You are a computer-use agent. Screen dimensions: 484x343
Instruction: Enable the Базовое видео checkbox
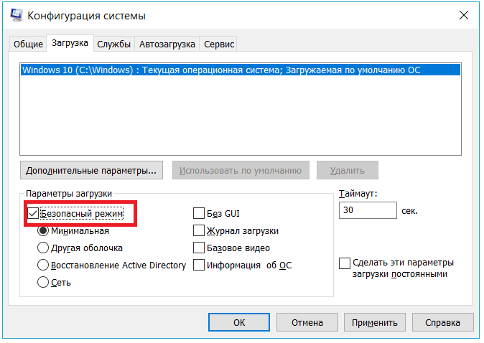click(199, 248)
